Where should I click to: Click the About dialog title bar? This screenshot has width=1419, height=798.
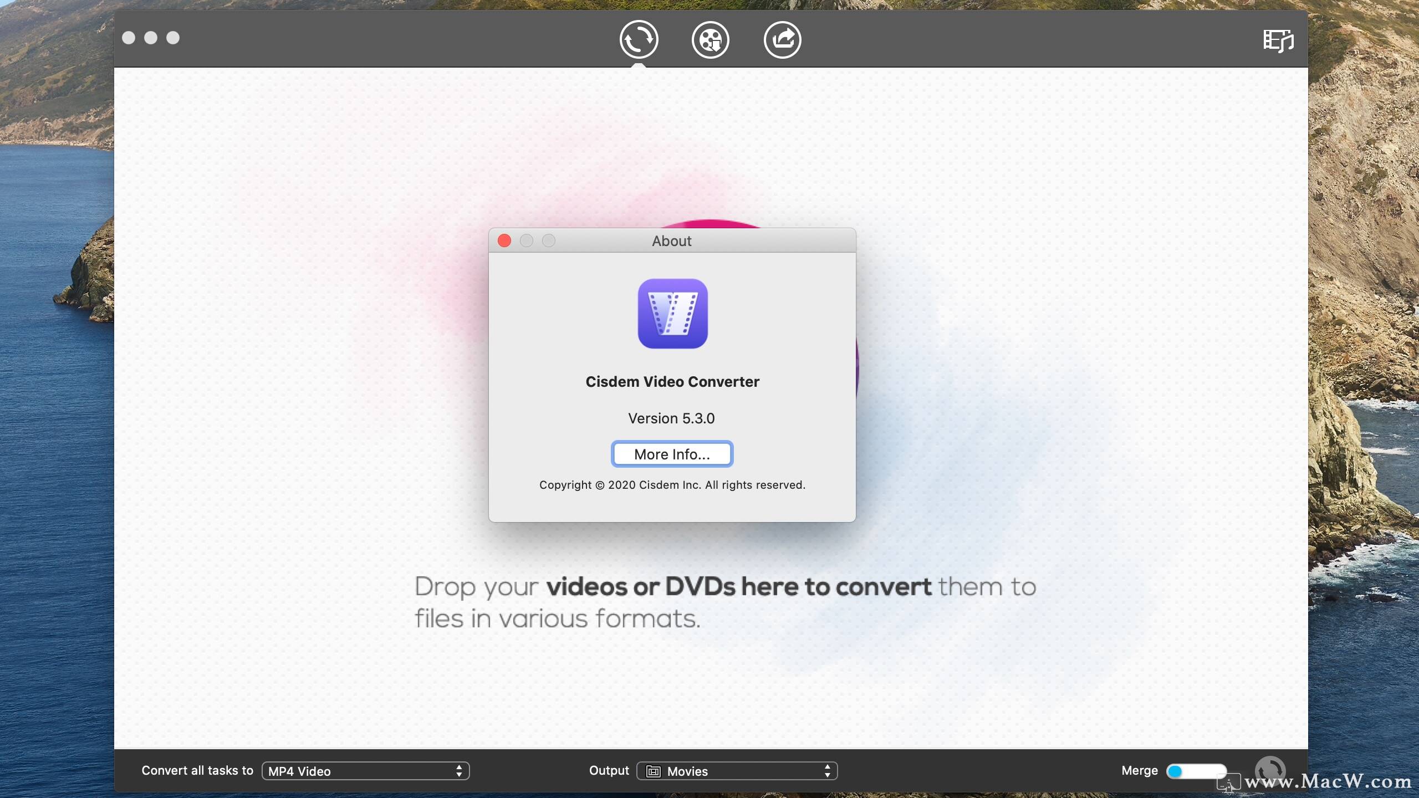coord(672,241)
